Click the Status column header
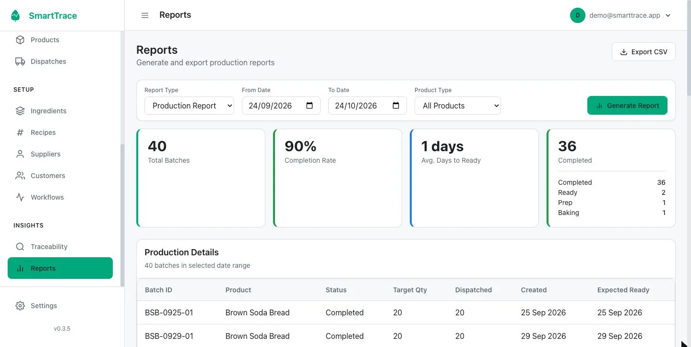 point(336,290)
